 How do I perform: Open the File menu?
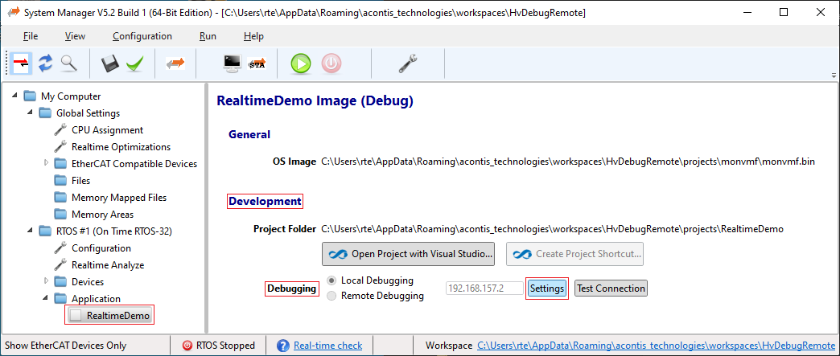(x=31, y=36)
